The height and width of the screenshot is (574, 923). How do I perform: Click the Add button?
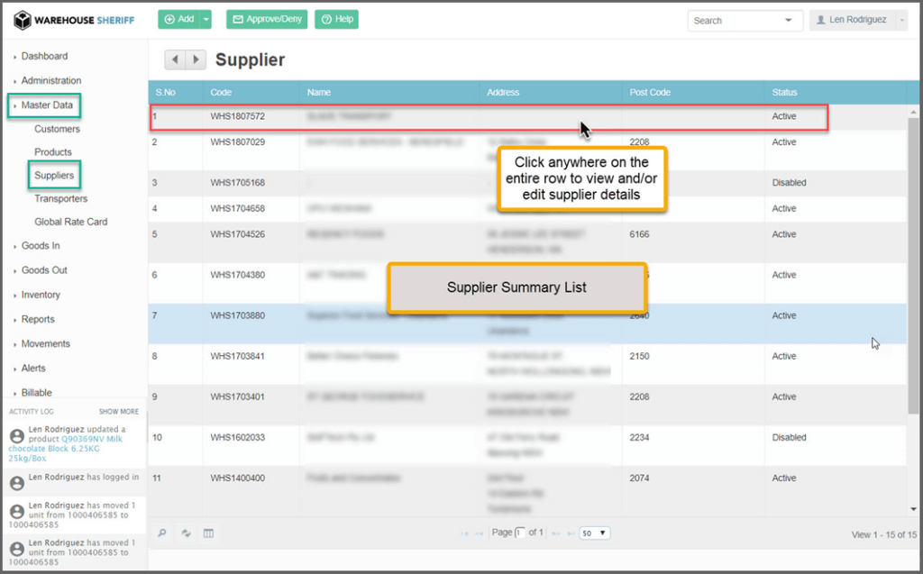(178, 19)
